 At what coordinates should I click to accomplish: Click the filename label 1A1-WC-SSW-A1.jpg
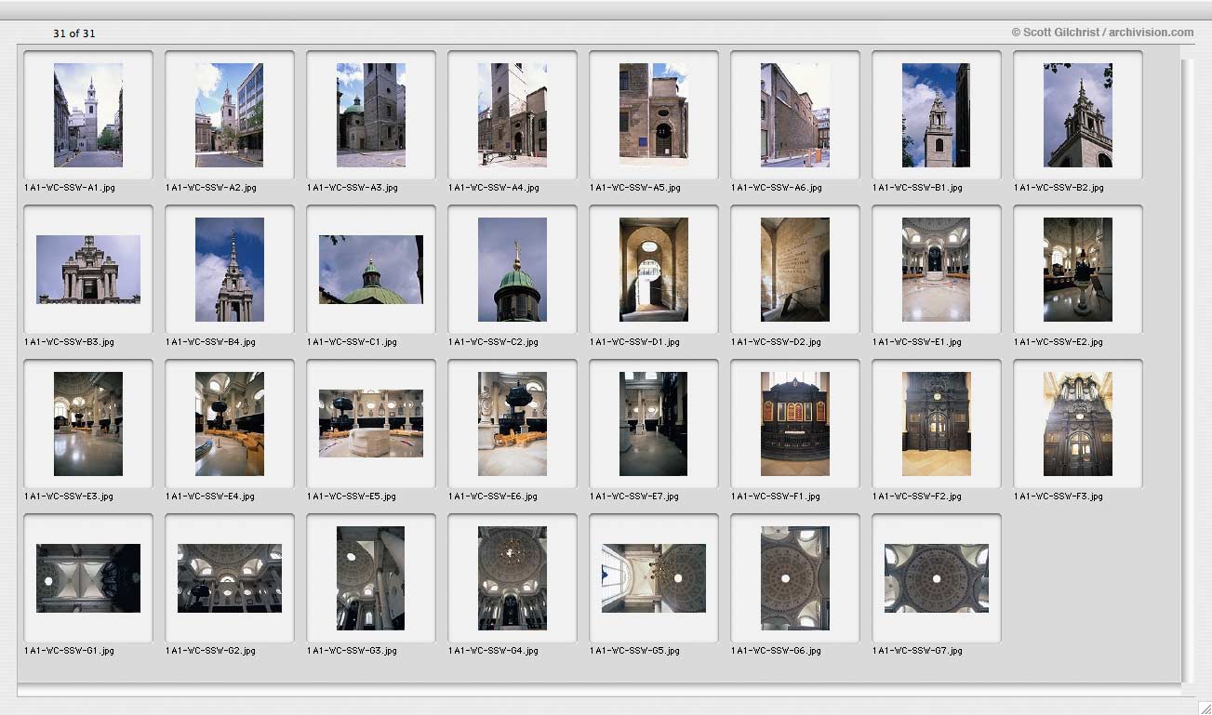click(x=70, y=188)
